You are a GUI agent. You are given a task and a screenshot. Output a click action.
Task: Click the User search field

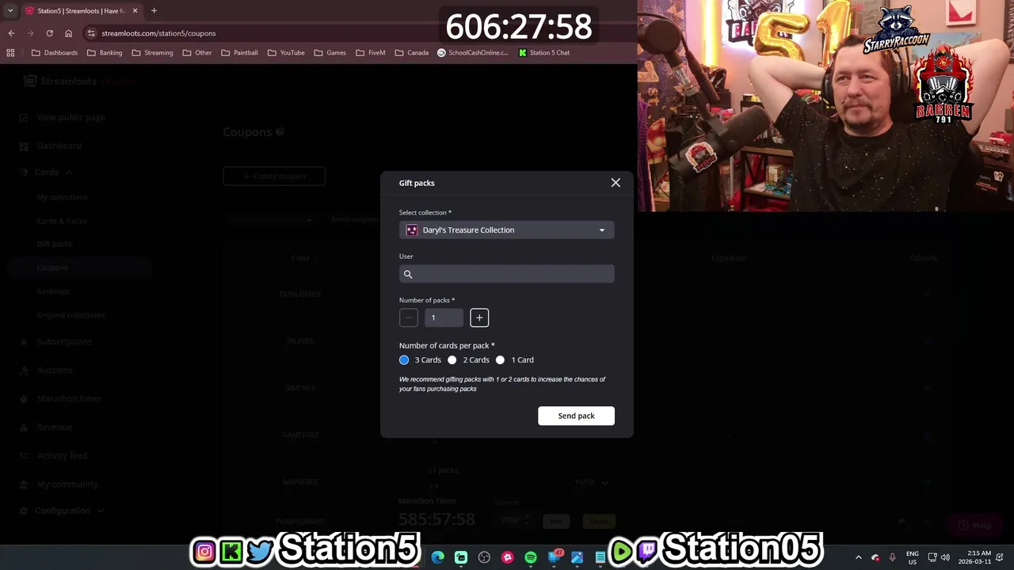pos(507,274)
